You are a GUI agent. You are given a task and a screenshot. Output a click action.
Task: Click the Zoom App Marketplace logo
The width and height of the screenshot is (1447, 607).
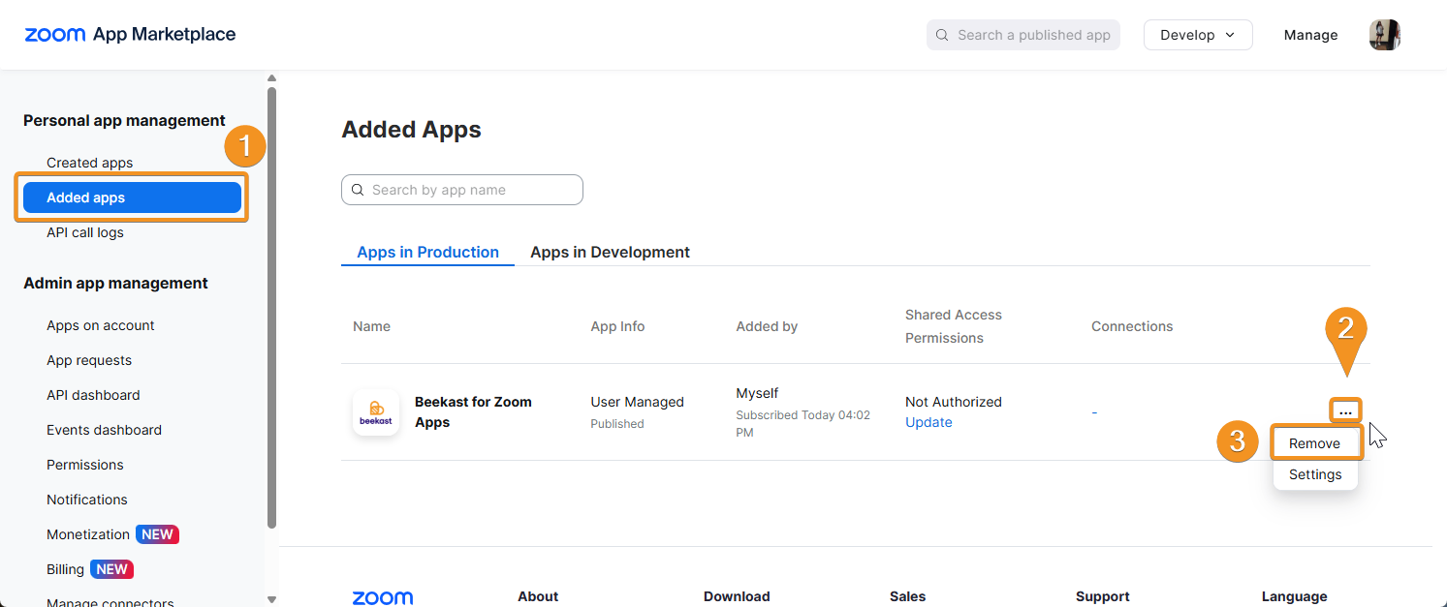pyautogui.click(x=130, y=35)
